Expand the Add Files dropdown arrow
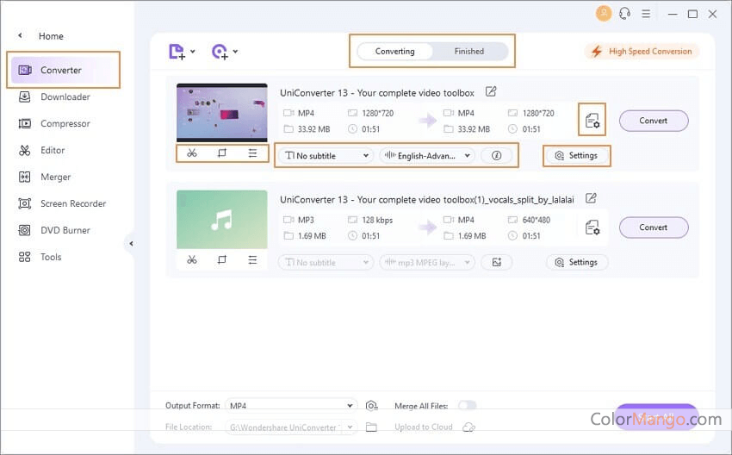 (x=192, y=52)
